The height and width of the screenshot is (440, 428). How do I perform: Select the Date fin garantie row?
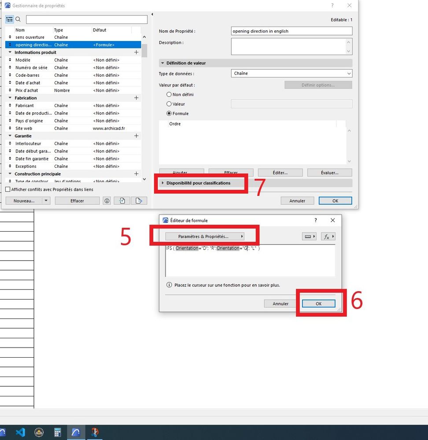[x=73, y=159]
